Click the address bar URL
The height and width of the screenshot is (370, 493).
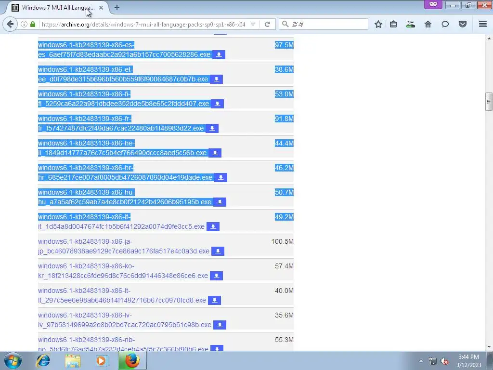(x=143, y=24)
